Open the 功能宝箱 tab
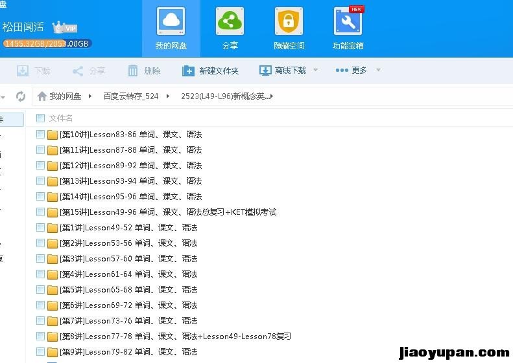 tap(348, 28)
